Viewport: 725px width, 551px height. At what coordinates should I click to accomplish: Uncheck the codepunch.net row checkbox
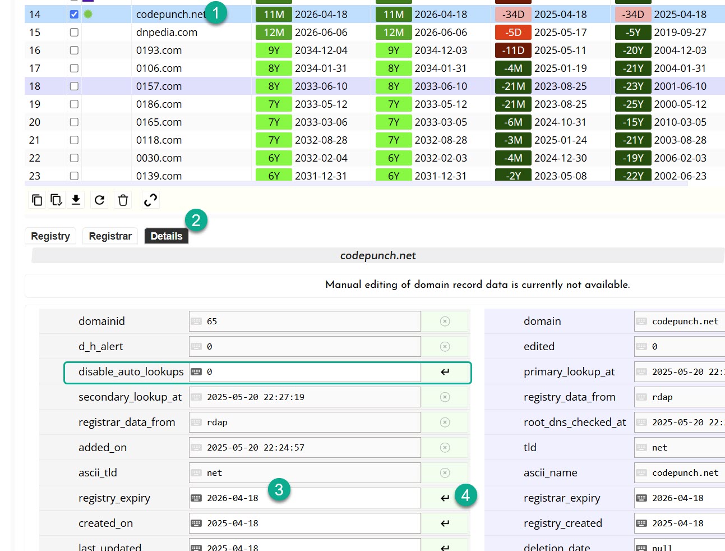(74, 15)
